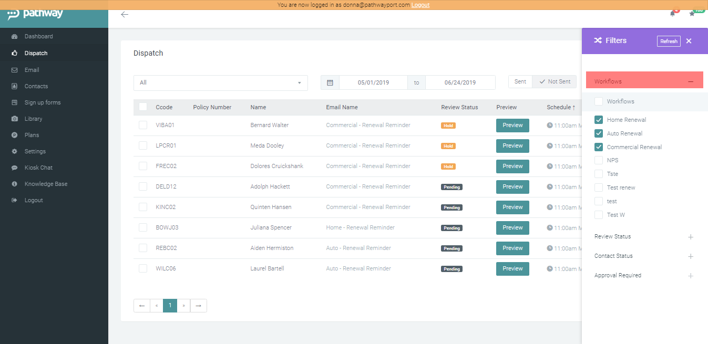Check the select-all box in the table header
This screenshot has width=708, height=344.
coord(143,107)
